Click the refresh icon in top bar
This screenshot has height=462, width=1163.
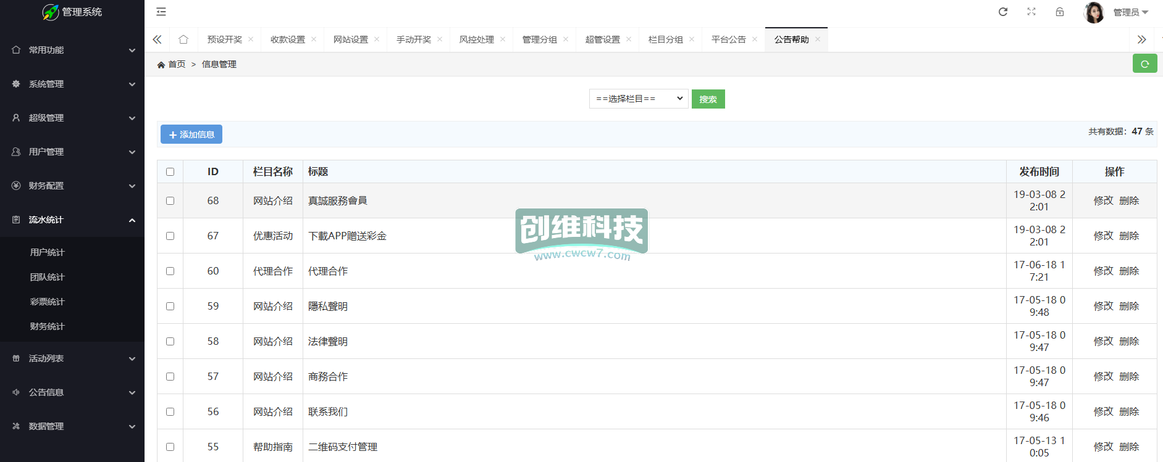click(1003, 12)
